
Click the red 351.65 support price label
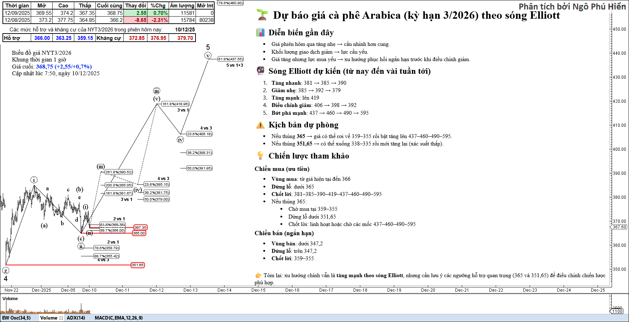click(138, 265)
